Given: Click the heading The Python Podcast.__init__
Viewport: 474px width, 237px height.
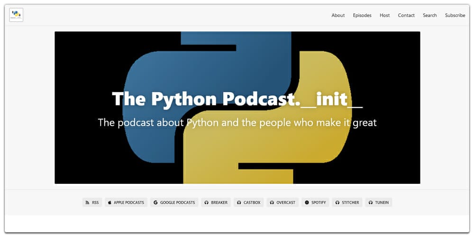Looking at the screenshot, I should tap(237, 99).
